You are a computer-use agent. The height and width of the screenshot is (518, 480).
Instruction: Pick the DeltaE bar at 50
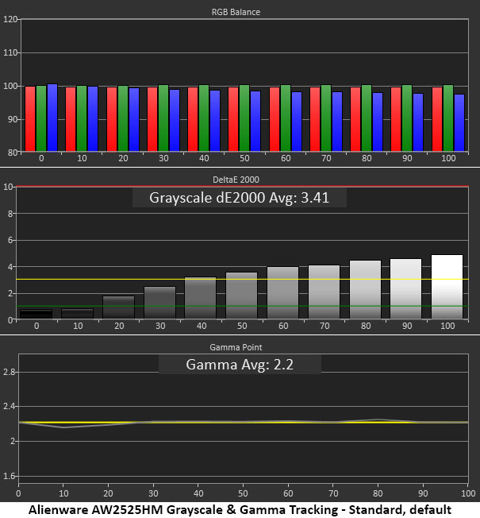242,296
